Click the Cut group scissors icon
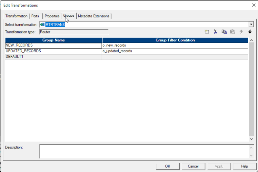Screen dimensions: 258x172 (x=215, y=32)
